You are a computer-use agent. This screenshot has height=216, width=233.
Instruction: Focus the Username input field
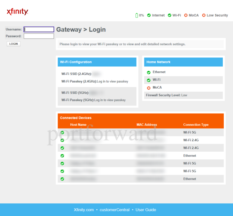39,29
